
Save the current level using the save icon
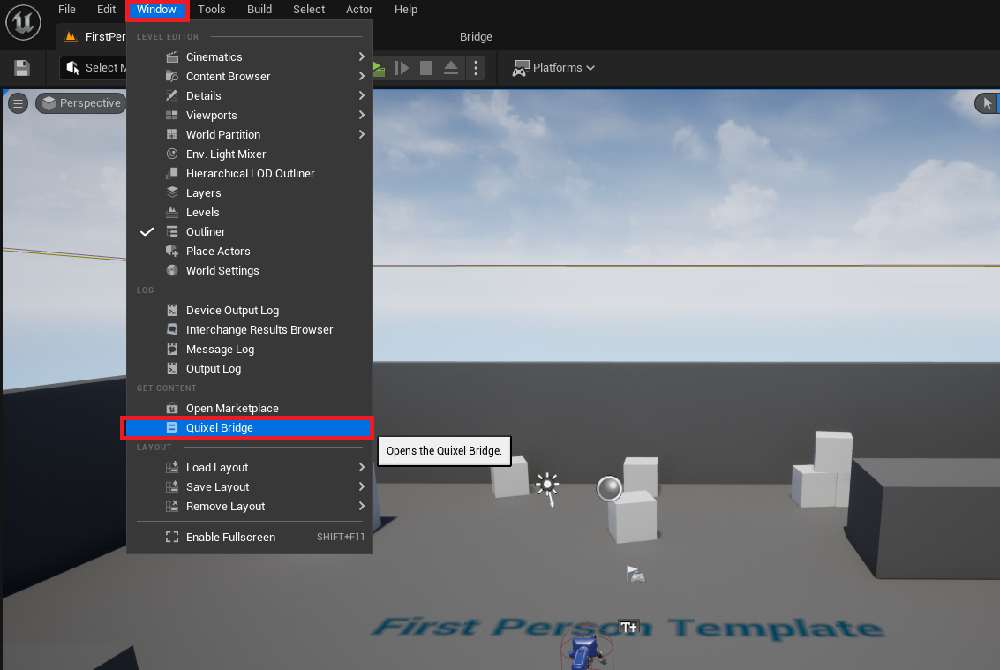pos(20,68)
